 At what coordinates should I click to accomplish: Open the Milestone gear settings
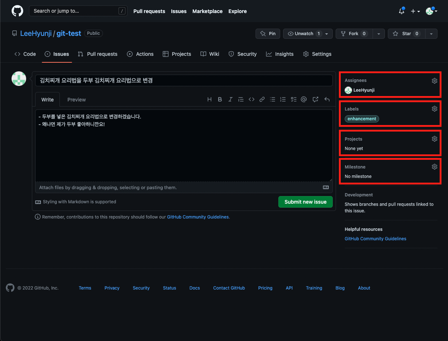point(435,167)
